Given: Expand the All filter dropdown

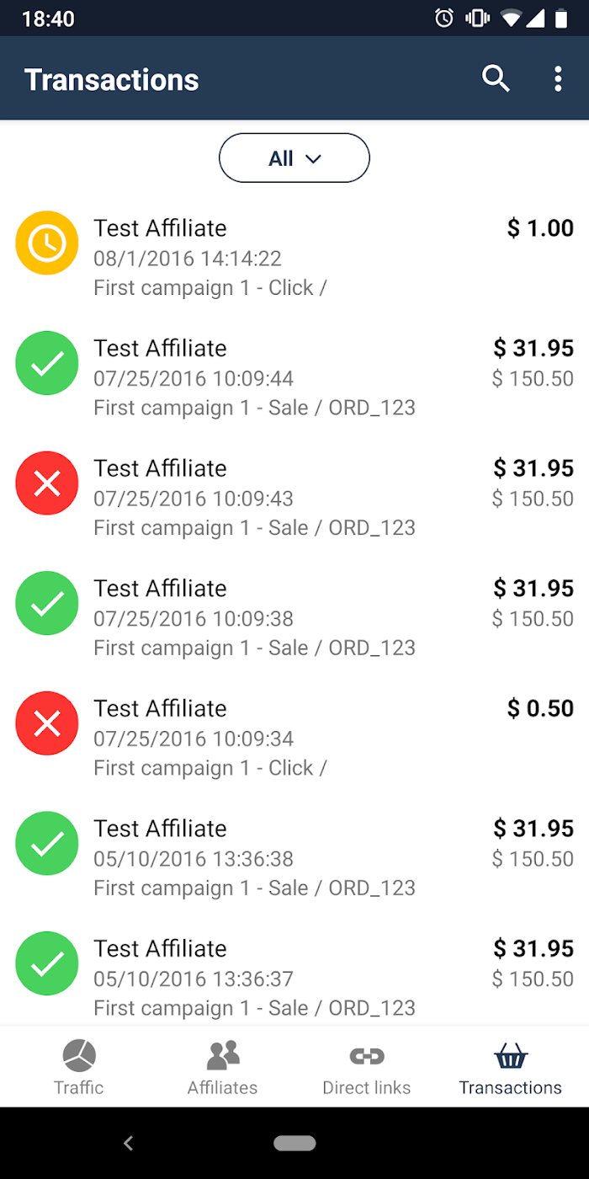Looking at the screenshot, I should [x=294, y=157].
